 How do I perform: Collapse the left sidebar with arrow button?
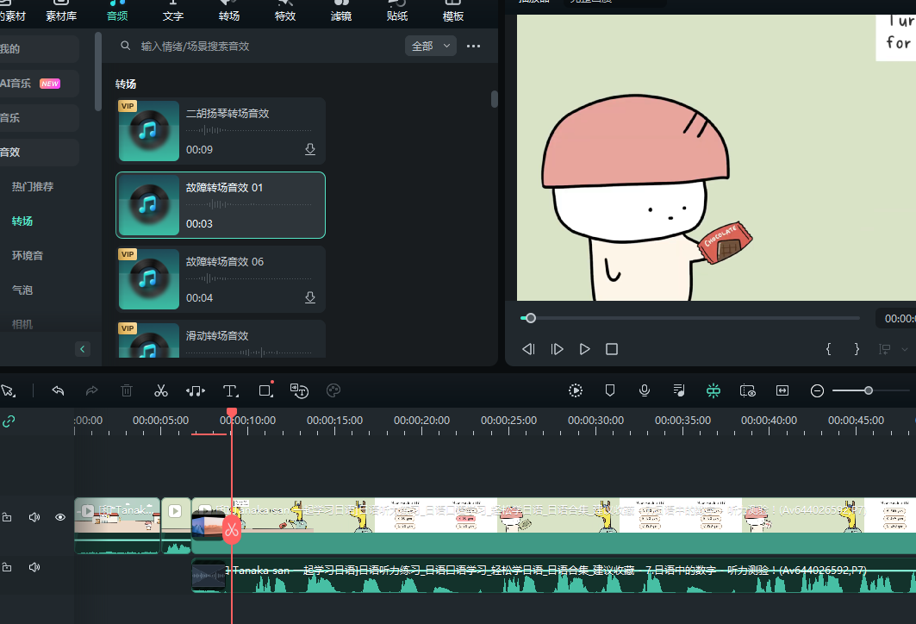coord(83,349)
